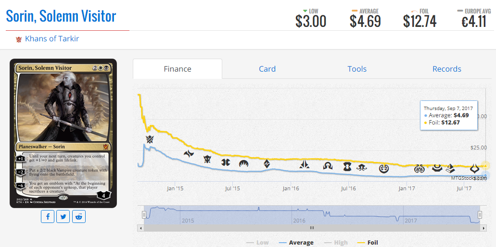496x247 pixels.
Task: Click the navigator's left range handle
Action: coord(144,215)
